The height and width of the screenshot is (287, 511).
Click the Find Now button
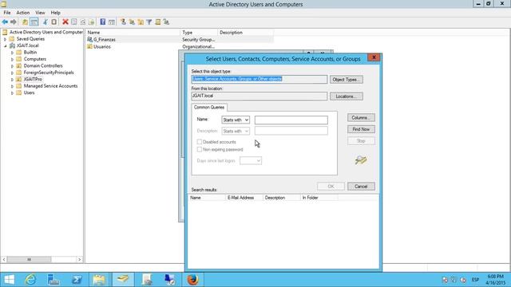[x=361, y=129]
